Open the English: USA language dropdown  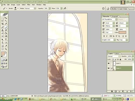[x=114, y=40]
